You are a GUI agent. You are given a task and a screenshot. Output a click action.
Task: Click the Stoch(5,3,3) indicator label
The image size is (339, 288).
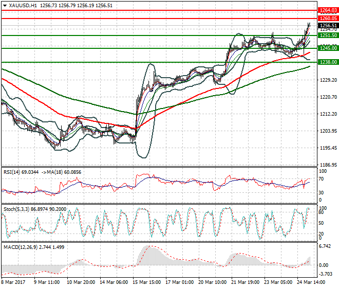click(x=16, y=209)
